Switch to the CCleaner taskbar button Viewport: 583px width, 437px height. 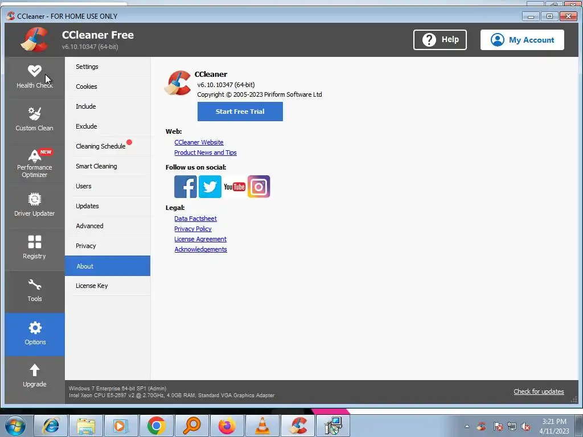[x=297, y=426]
